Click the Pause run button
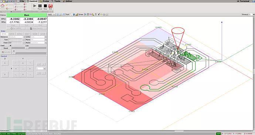The image size is (255, 135). tap(40, 7)
